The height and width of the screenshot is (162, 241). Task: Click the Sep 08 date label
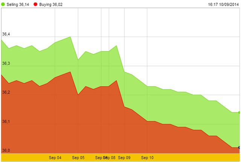pos(111,158)
